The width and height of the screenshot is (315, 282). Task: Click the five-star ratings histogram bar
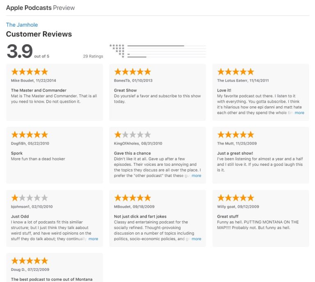(167, 46)
